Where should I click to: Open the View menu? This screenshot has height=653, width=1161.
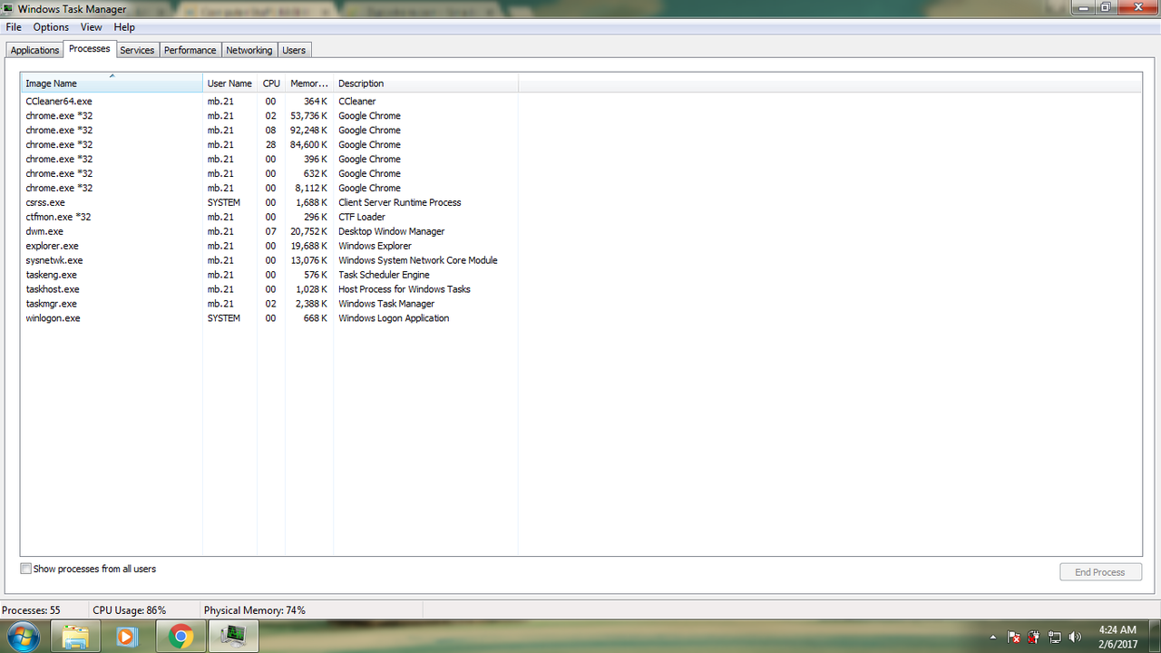click(x=91, y=27)
